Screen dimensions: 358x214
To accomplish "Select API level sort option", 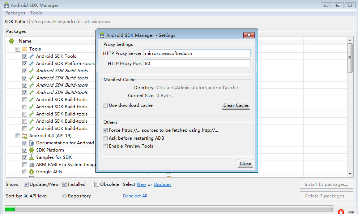I will click(x=26, y=196).
